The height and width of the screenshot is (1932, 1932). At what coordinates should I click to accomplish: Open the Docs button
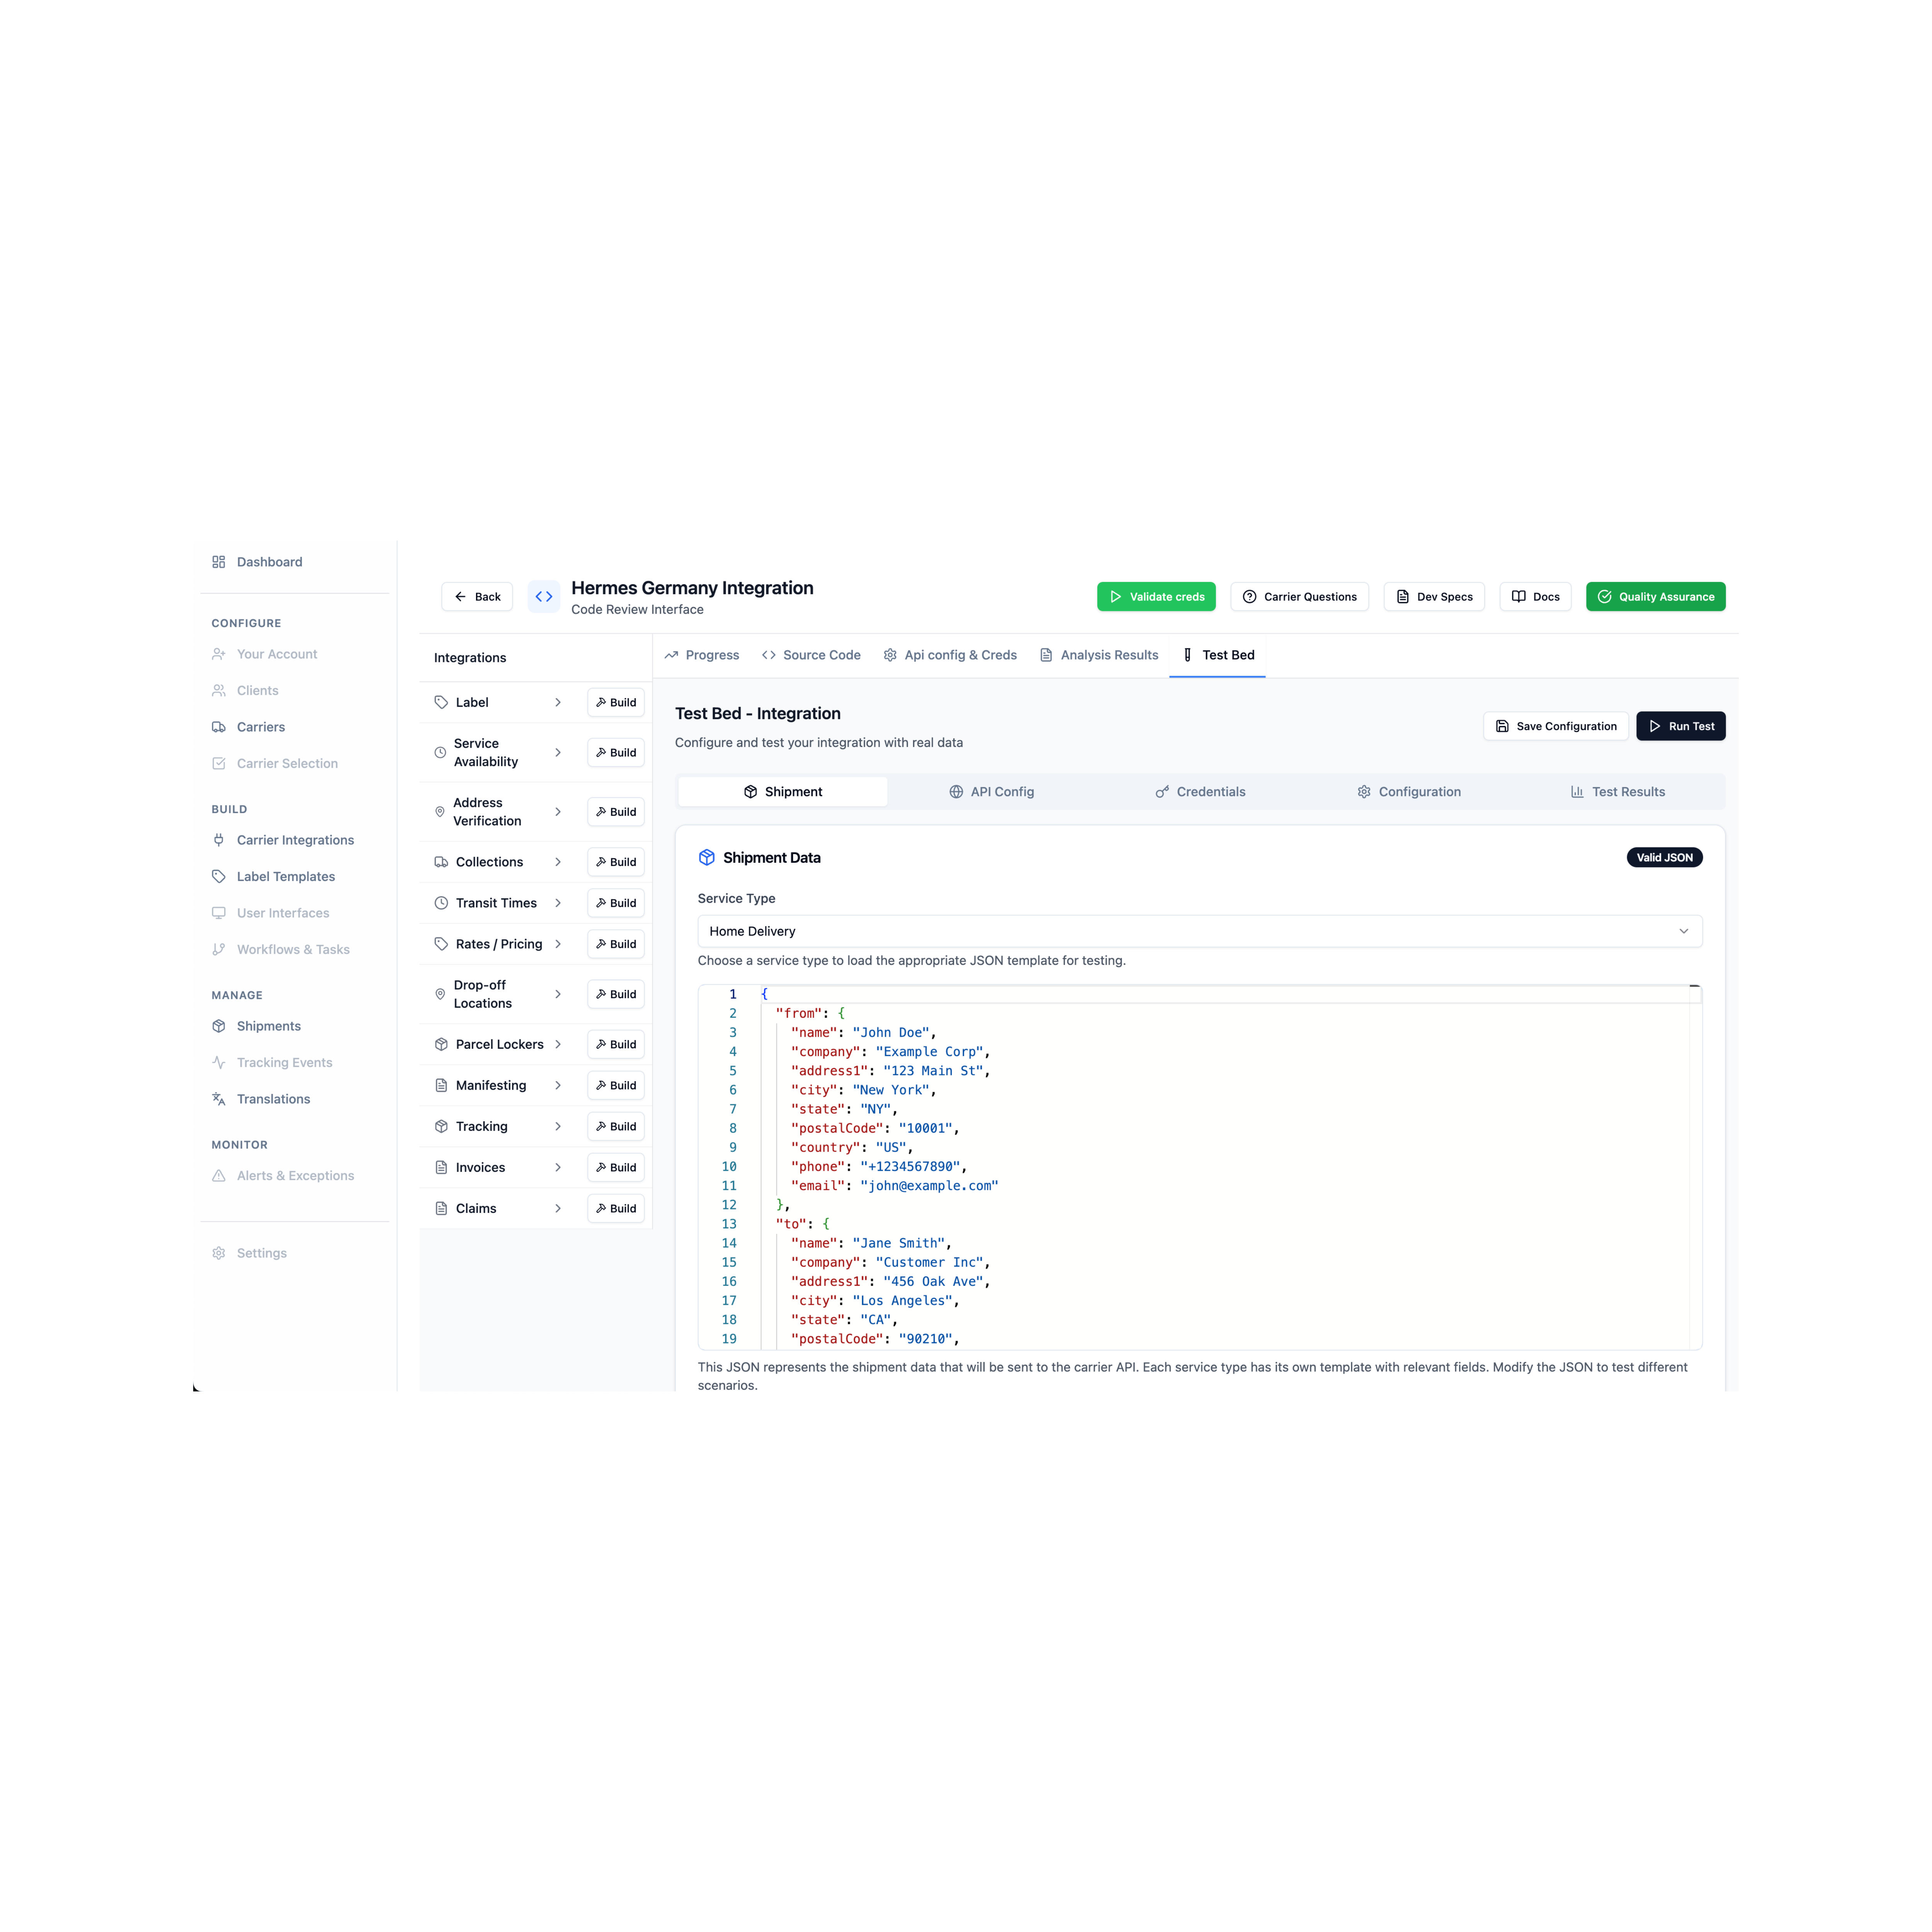click(1536, 597)
